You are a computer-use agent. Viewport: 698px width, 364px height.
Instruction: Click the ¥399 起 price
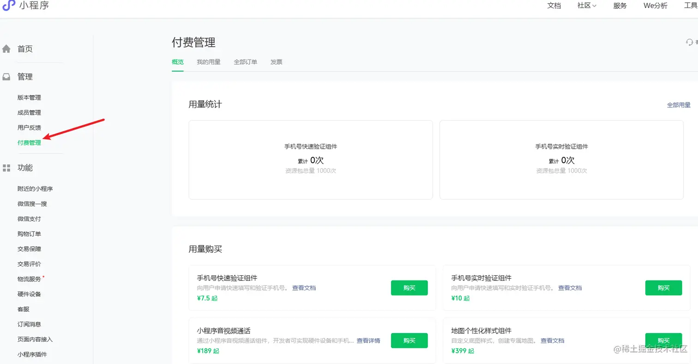pos(463,351)
